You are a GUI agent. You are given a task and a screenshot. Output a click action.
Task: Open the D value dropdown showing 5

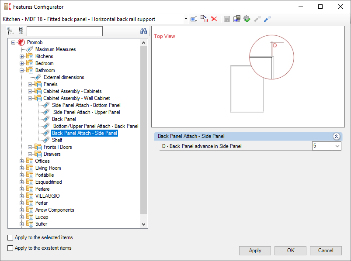pyautogui.click(x=337, y=146)
